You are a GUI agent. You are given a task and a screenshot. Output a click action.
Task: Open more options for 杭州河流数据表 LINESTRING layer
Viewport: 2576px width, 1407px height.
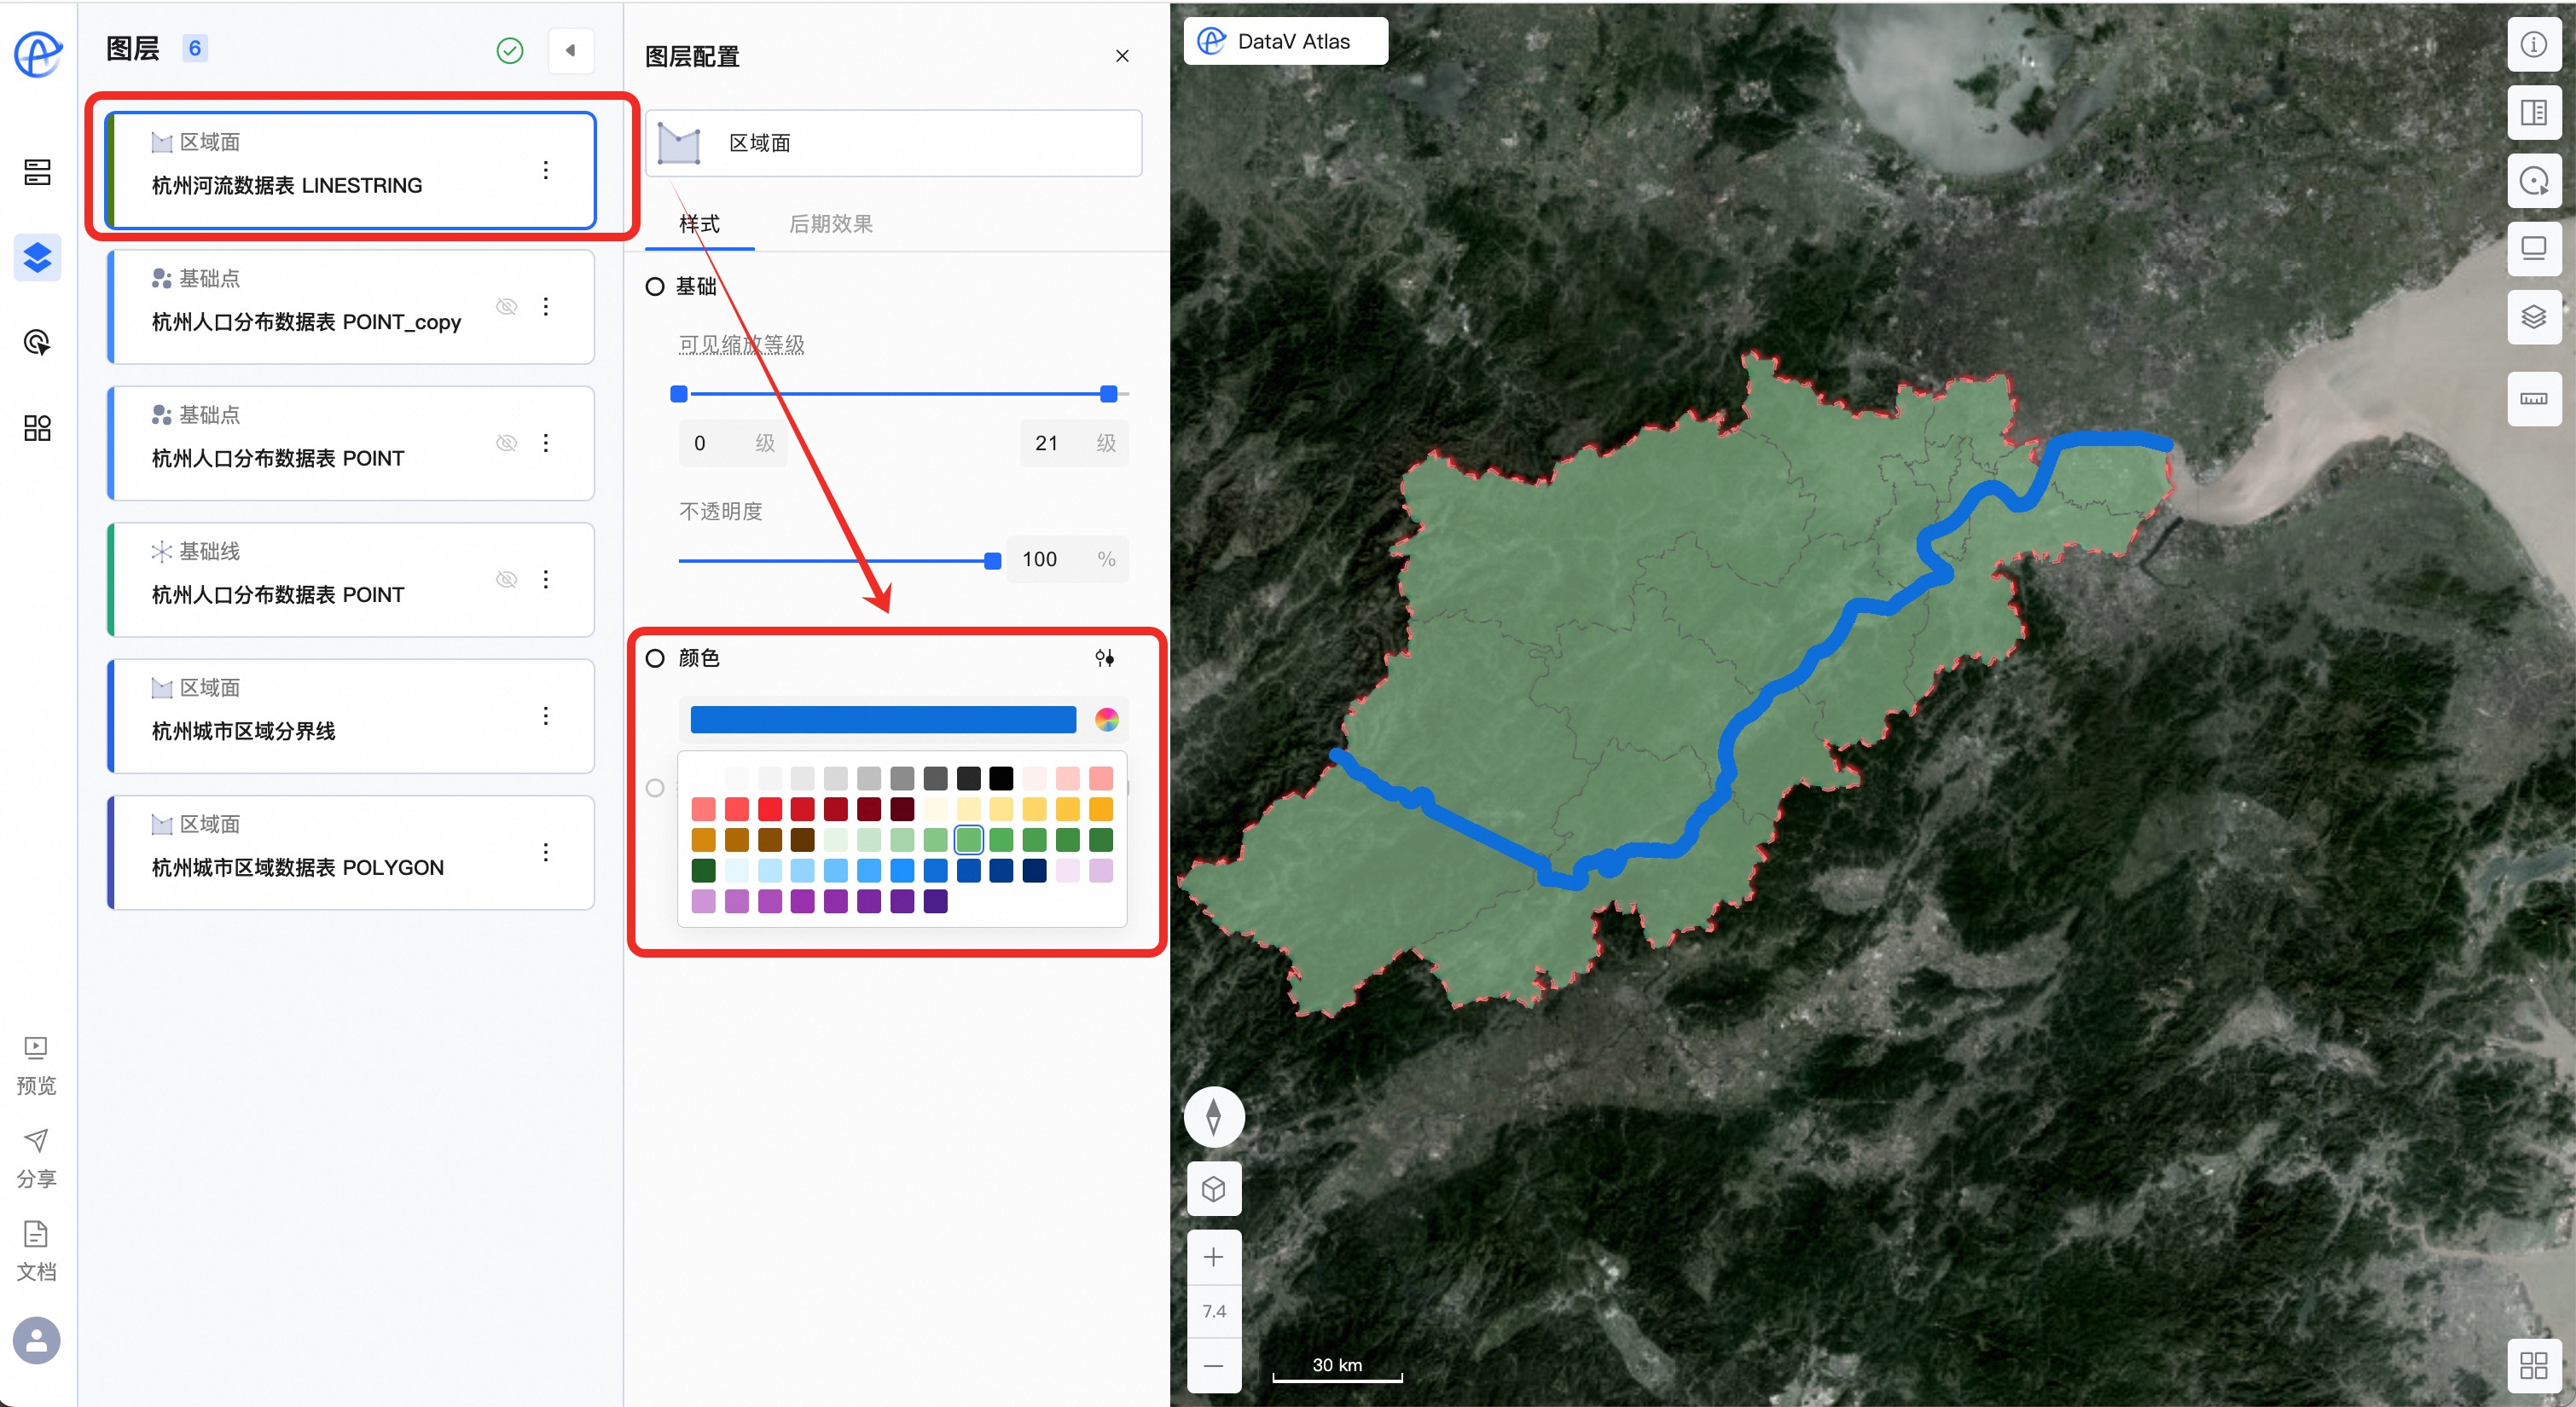tap(546, 170)
